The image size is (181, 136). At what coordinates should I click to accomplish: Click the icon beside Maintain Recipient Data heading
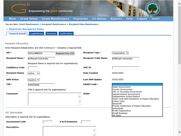7,29
